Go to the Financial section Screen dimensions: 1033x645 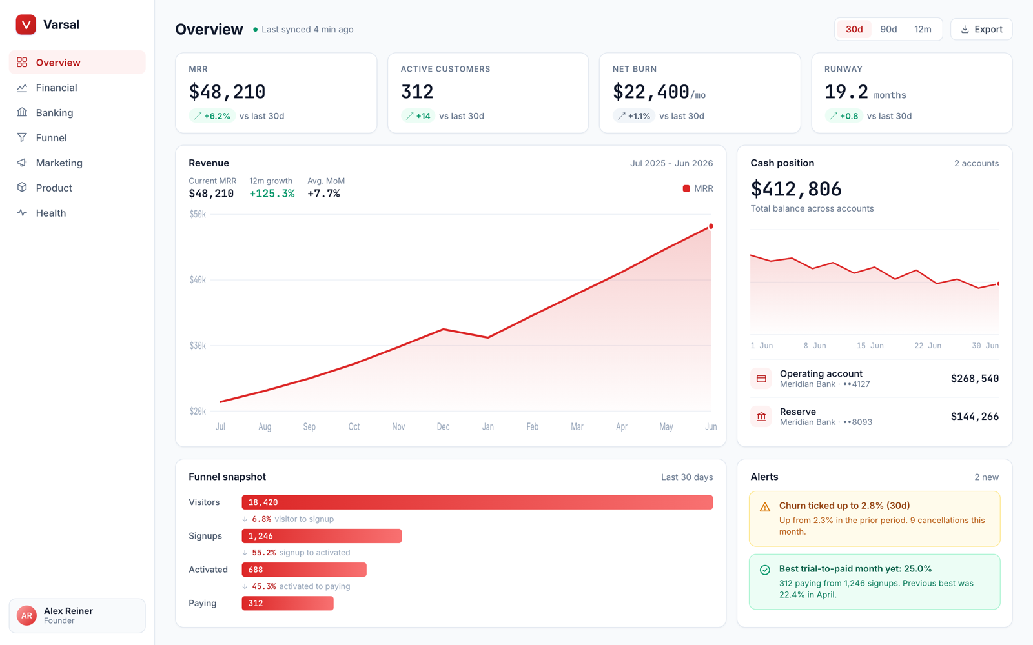(77, 88)
